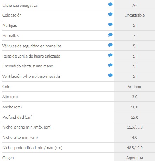Click info bubble for Encendido electr.
This screenshot has height=161, width=156.
click(110, 65)
